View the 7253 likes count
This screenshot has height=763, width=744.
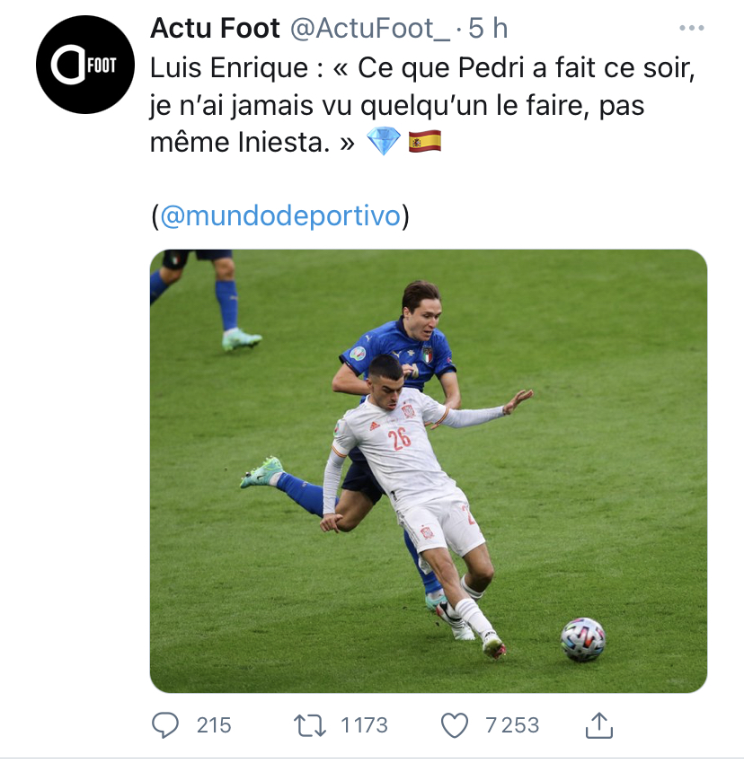coord(512,725)
